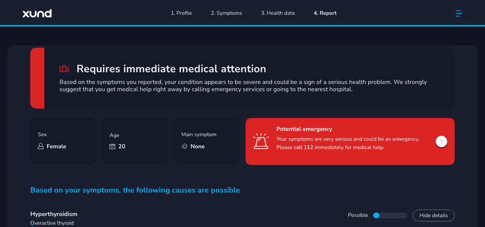The height and width of the screenshot is (227, 485).
Task: Click the Possible likelihood bar for Hyperthyroidism
Action: [390, 215]
